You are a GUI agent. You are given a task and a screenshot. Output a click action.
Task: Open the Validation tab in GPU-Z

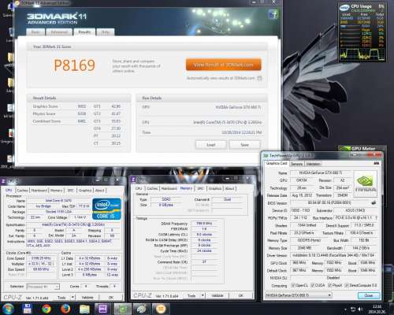tap(313, 164)
